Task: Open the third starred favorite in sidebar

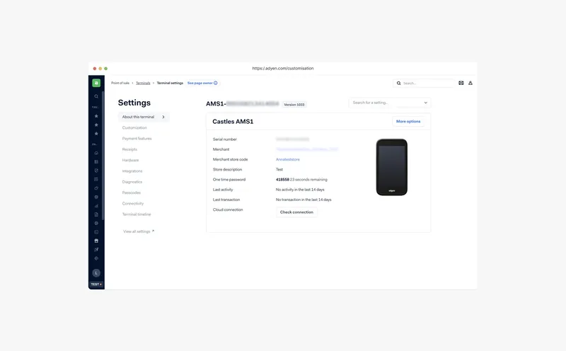Action: click(96, 134)
